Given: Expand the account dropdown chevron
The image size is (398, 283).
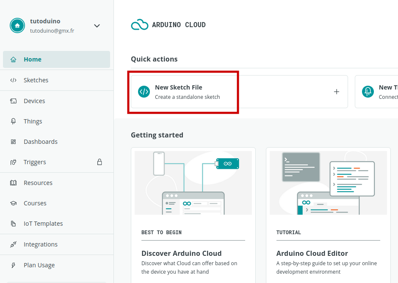Looking at the screenshot, I should coord(97,26).
